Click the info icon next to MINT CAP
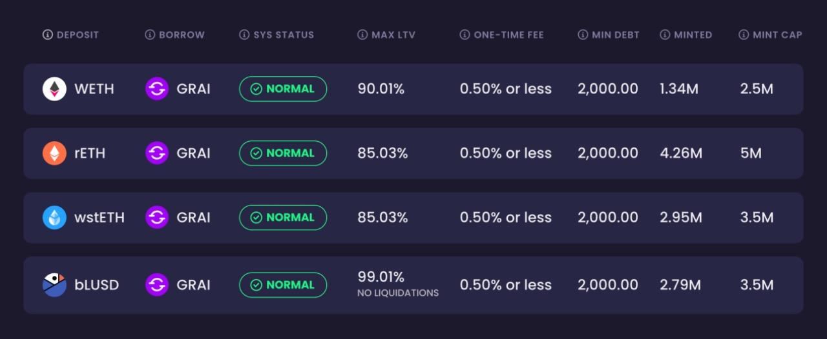The height and width of the screenshot is (339, 827). [744, 35]
